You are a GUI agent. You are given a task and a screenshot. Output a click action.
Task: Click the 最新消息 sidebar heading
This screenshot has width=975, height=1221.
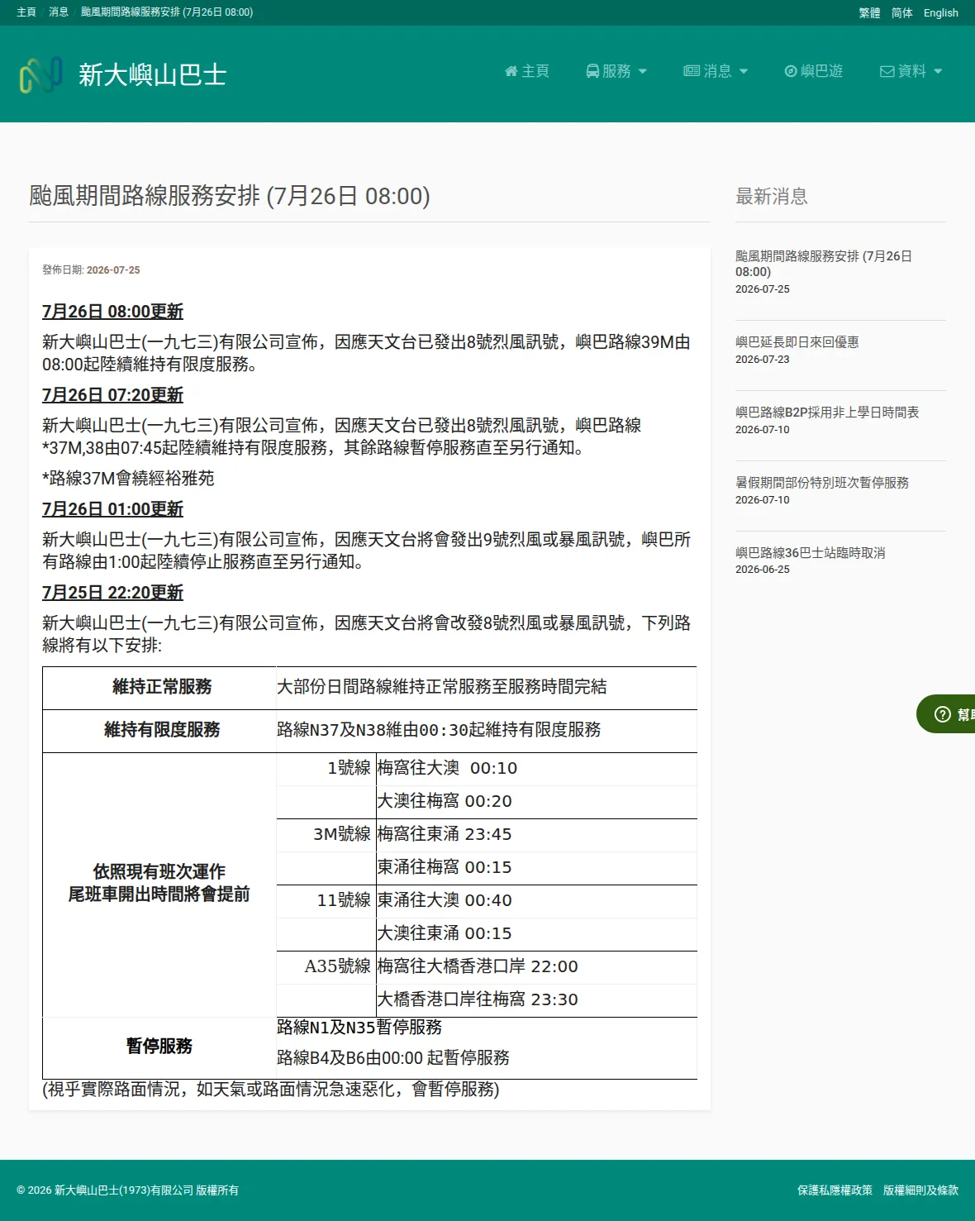[772, 197]
